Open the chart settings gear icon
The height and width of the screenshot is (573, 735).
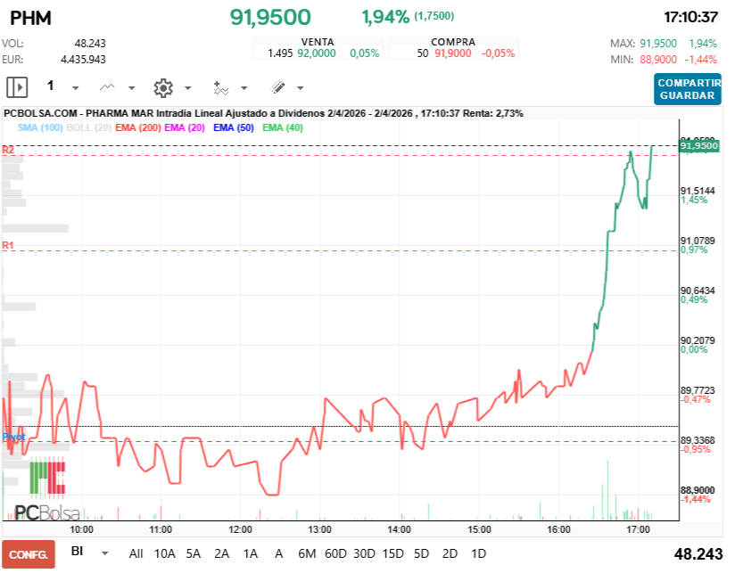tap(164, 87)
